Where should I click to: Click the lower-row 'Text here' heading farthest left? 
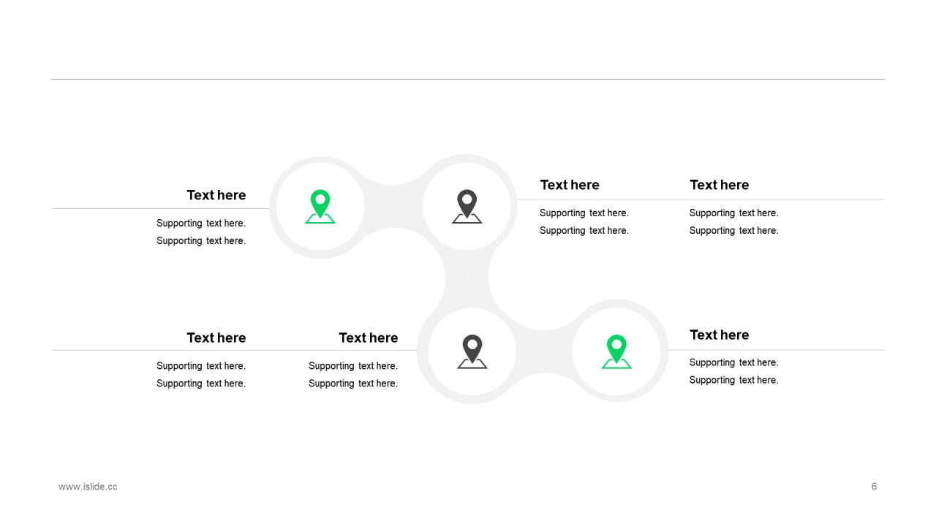216,338
